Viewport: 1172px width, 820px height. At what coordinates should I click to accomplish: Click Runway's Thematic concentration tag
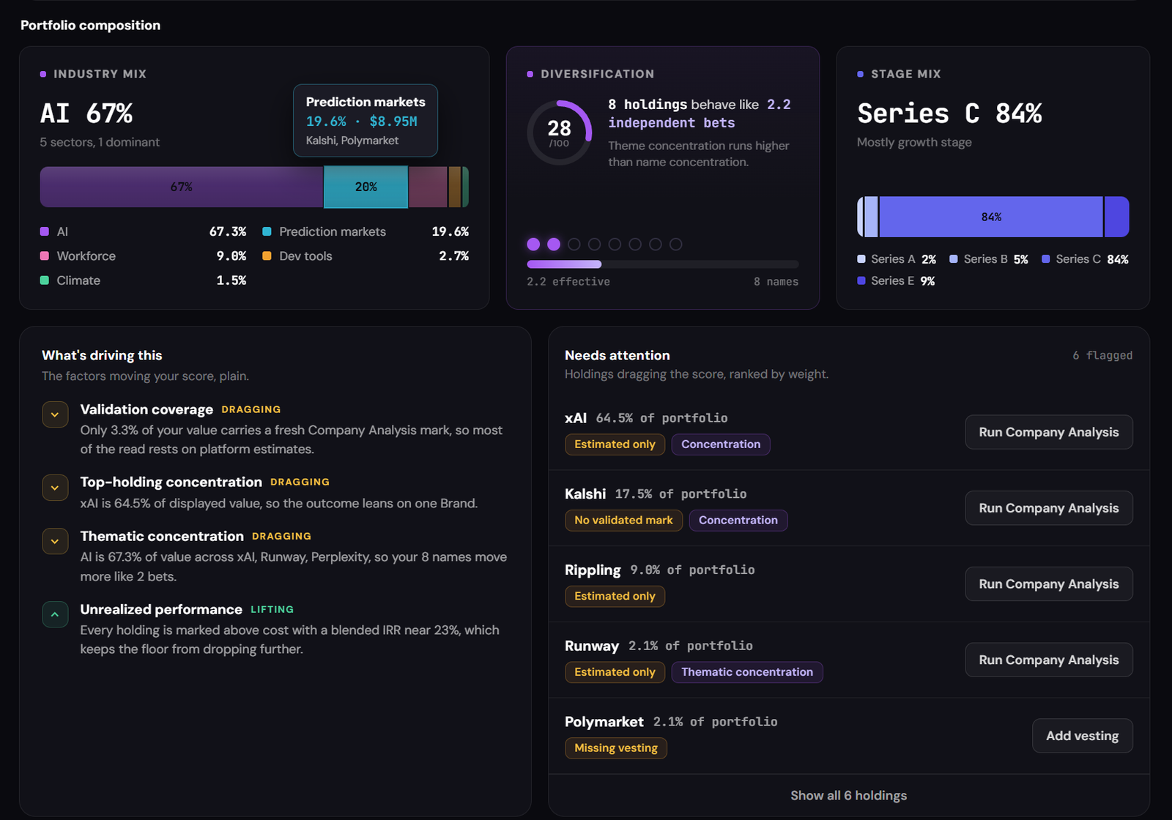coord(747,672)
